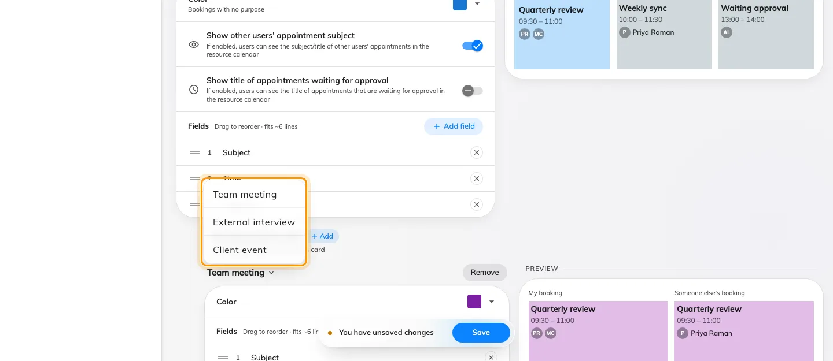Click the eye icon beside Show other users' appointment subject
The width and height of the screenshot is (833, 361).
[x=194, y=45]
